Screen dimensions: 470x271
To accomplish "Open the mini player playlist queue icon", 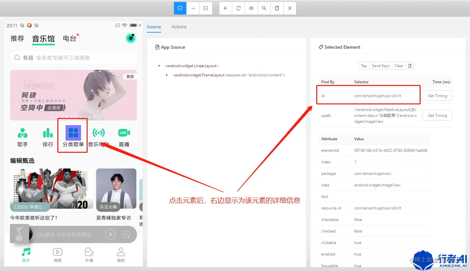I will (x=126, y=235).
